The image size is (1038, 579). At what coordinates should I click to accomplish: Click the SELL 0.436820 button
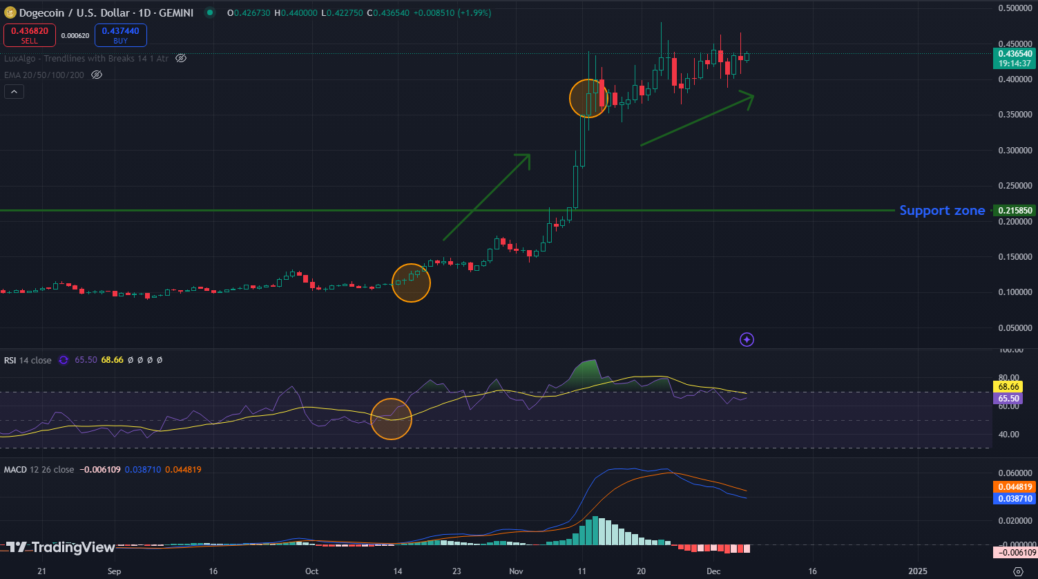[x=29, y=35]
